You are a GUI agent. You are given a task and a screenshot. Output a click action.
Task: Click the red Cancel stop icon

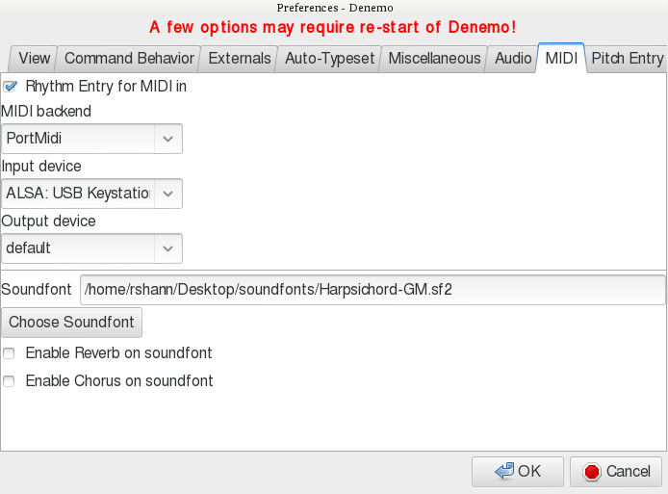(592, 472)
